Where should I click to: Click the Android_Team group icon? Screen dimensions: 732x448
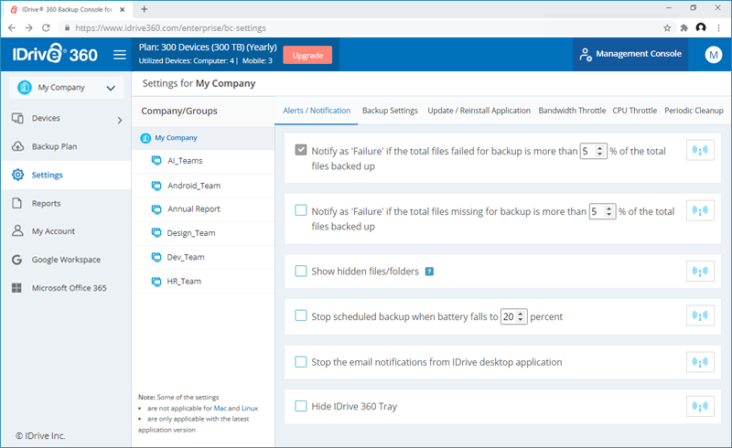(x=156, y=186)
